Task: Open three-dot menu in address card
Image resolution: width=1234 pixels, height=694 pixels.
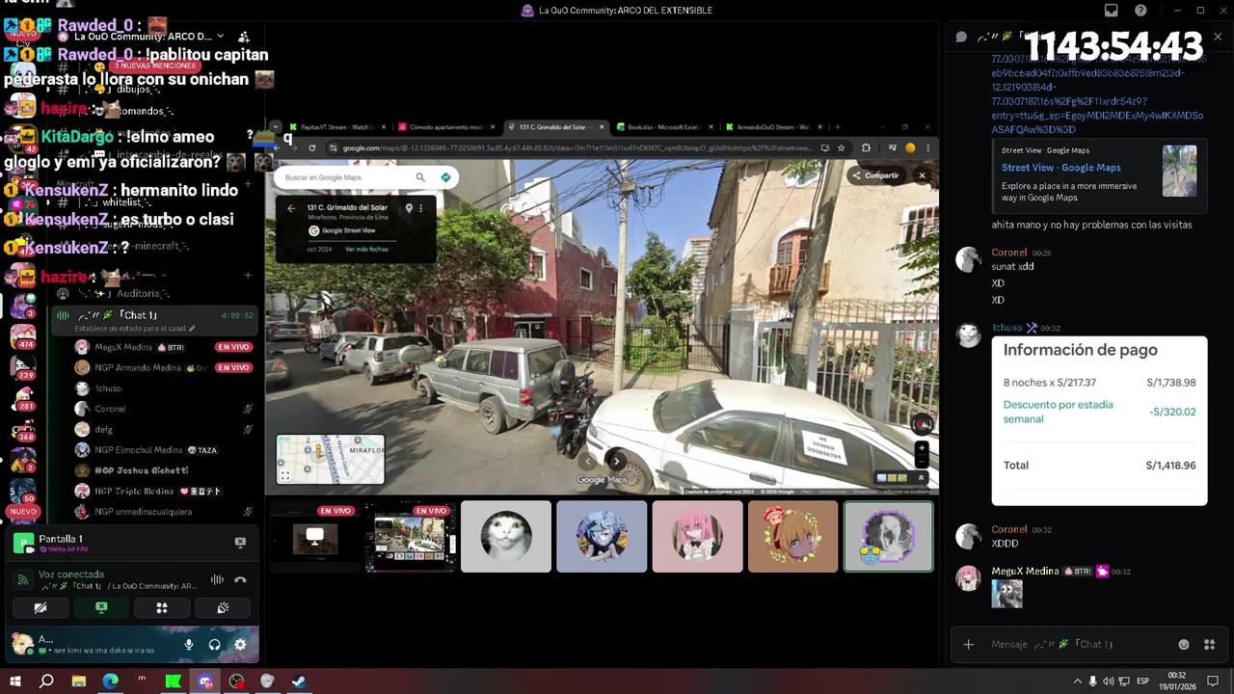Action: pos(420,208)
